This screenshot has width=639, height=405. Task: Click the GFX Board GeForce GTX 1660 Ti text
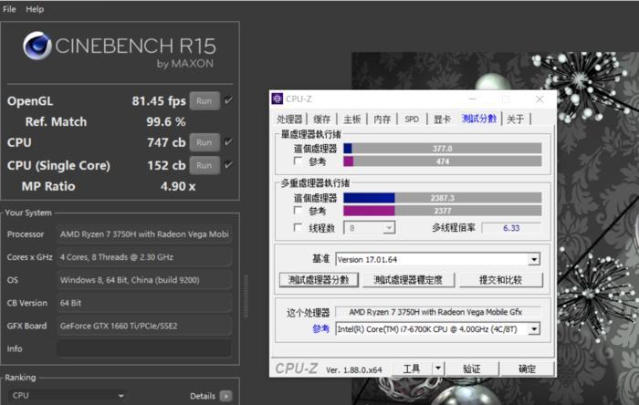tap(119, 326)
